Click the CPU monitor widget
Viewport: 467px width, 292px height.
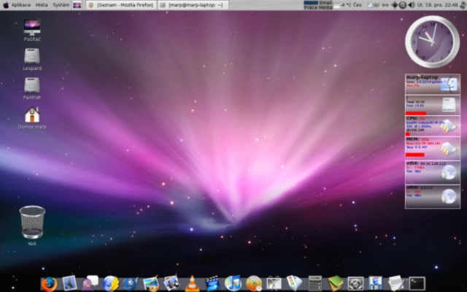click(x=433, y=126)
